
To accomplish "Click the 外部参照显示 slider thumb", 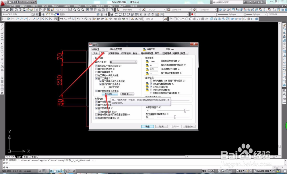I will point(185,111).
